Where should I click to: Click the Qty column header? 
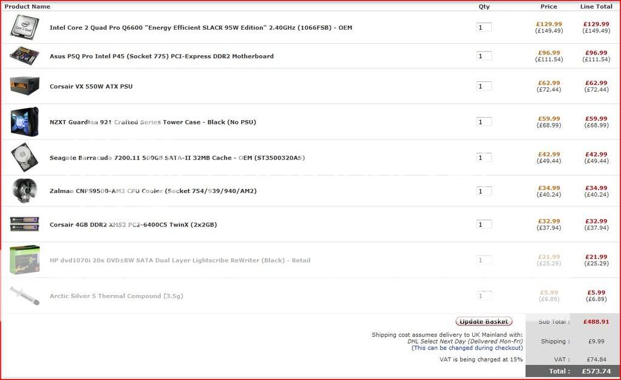coord(484,6)
